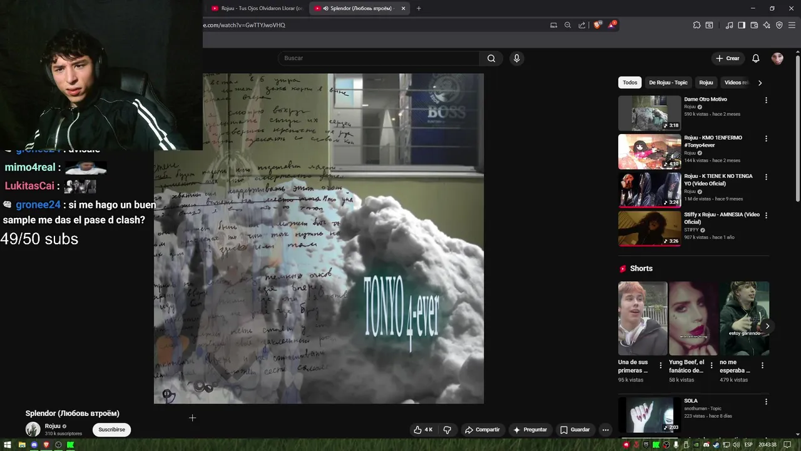Image resolution: width=801 pixels, height=451 pixels.
Task: Open the Rojuu channel name link
Action: click(53, 426)
